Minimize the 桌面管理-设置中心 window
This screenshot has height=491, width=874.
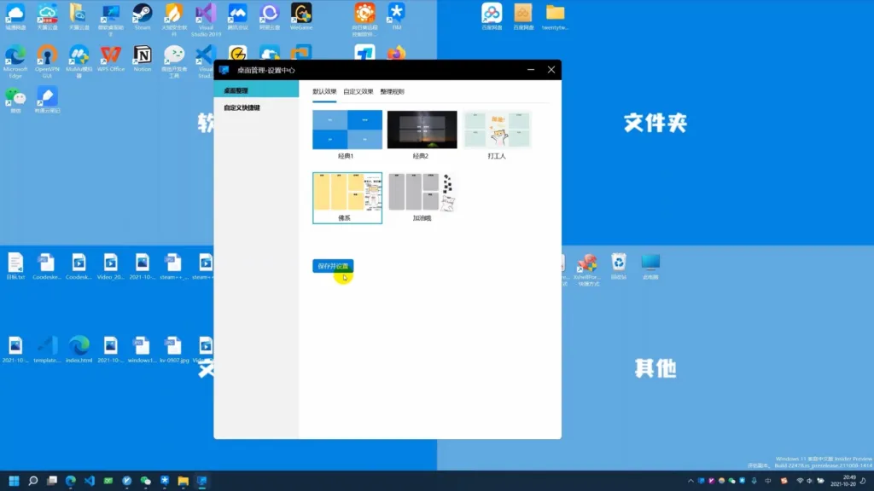(531, 70)
